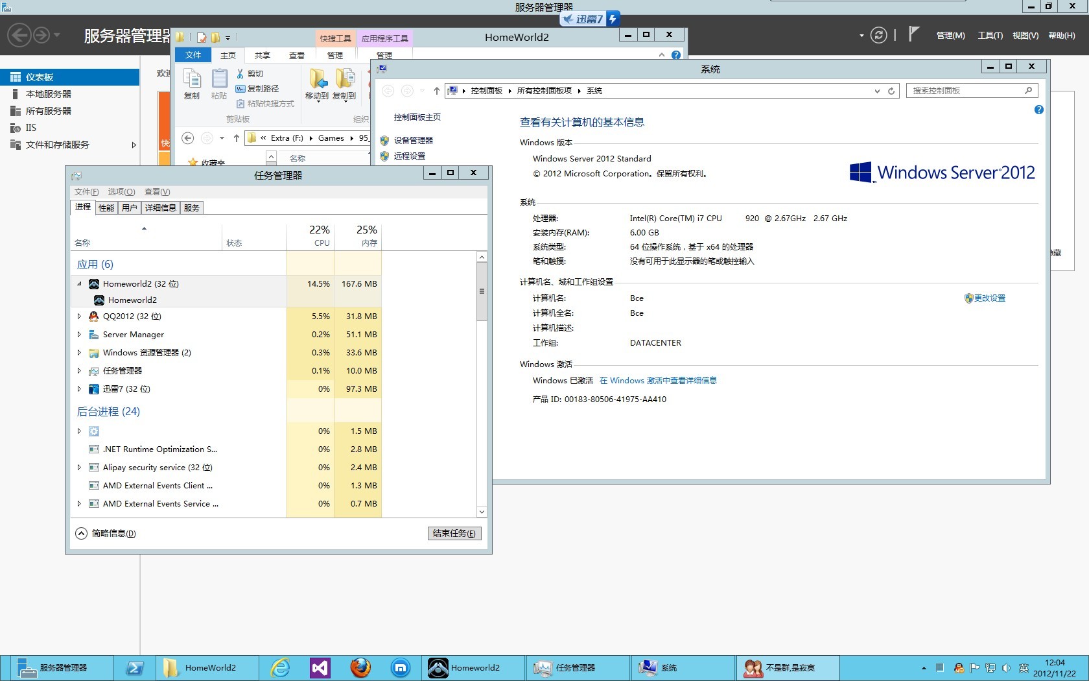Click 控制面板主页 link
This screenshot has height=681, width=1089.
tap(417, 117)
